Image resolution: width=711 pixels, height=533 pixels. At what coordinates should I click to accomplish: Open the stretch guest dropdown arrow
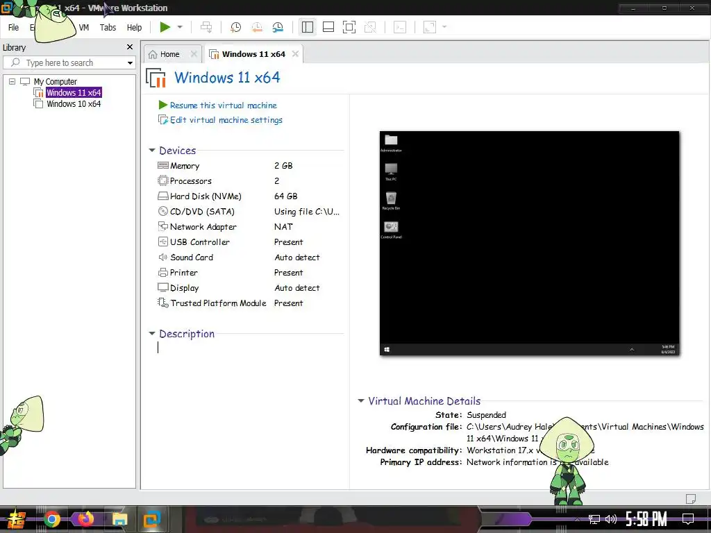[x=444, y=27]
